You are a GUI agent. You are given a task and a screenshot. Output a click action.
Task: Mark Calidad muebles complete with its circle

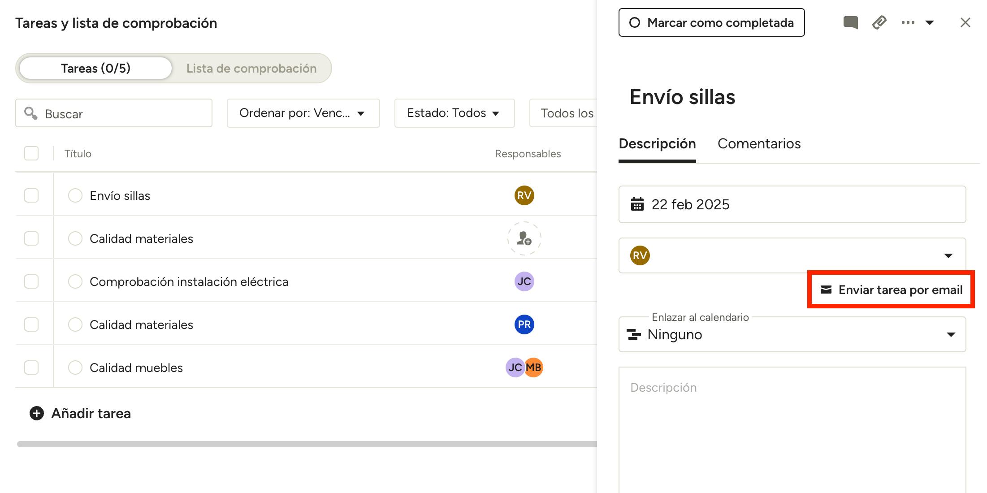click(x=75, y=368)
